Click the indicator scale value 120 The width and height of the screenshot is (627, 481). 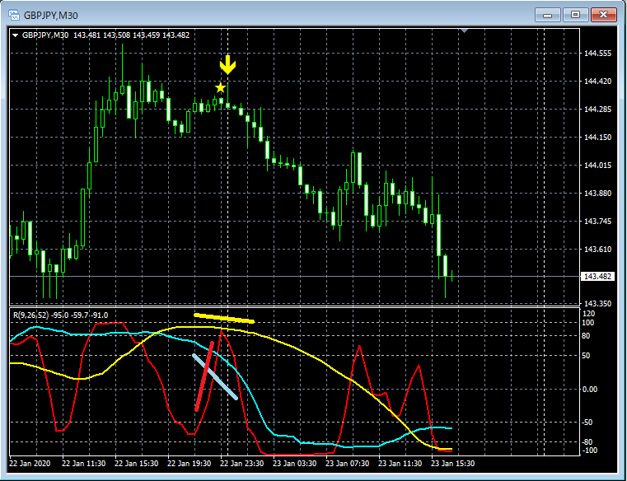coord(589,314)
